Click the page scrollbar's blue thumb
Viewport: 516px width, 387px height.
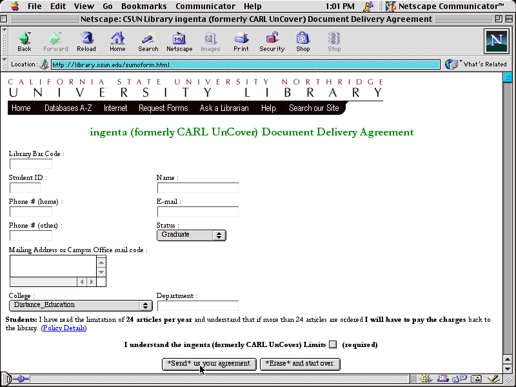508,77
